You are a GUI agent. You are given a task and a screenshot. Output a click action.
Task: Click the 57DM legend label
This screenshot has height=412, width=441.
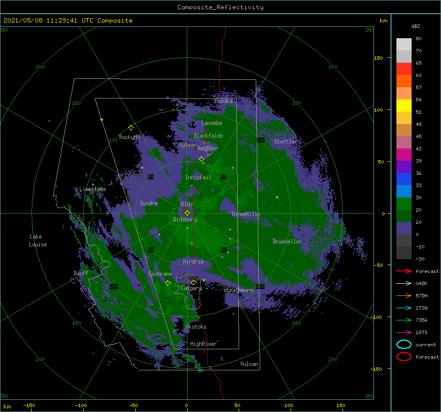tap(421, 295)
